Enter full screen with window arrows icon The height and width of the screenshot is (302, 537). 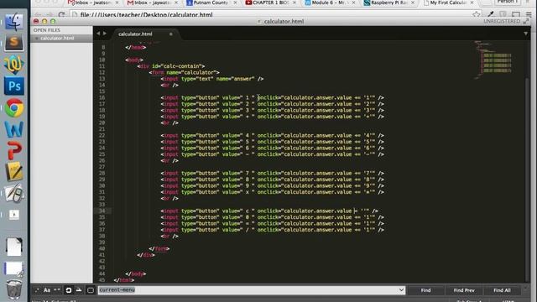tap(526, 21)
